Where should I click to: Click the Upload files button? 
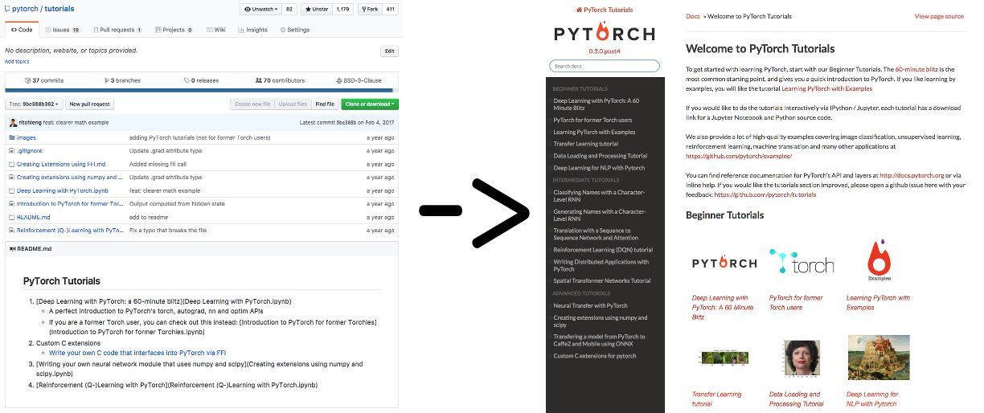(x=293, y=104)
